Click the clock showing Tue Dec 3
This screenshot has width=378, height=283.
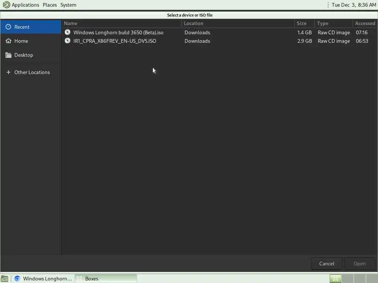click(x=354, y=5)
